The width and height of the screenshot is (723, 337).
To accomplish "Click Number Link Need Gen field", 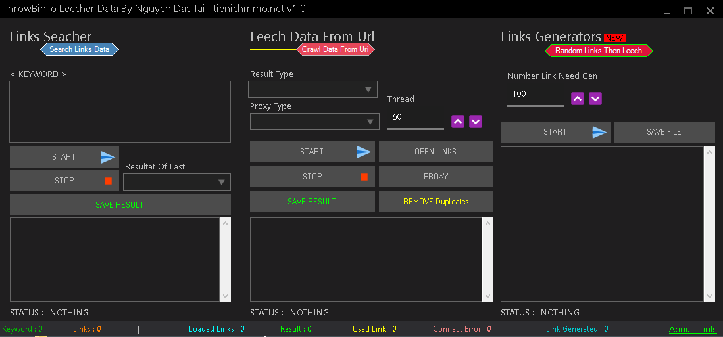I will point(536,95).
